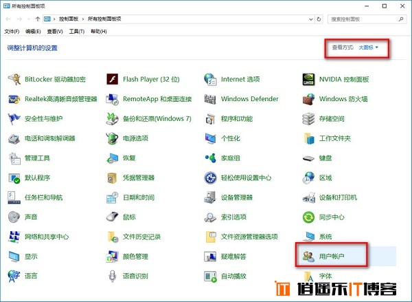This screenshot has width=412, height=302.
Task: Open 用户帐户 users icon
Action: click(x=308, y=256)
